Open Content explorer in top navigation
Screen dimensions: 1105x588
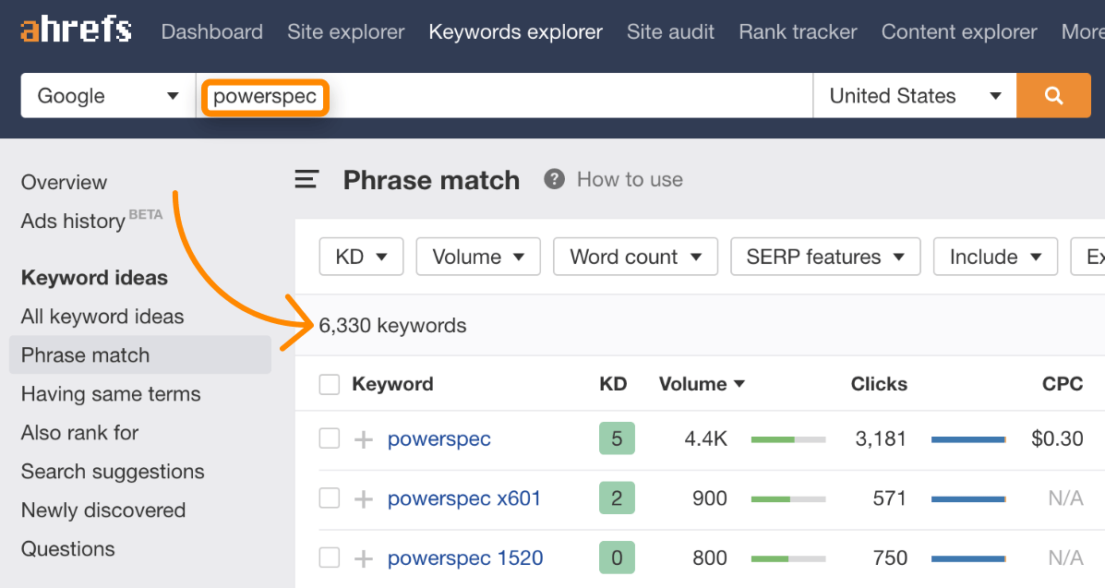pyautogui.click(x=959, y=31)
